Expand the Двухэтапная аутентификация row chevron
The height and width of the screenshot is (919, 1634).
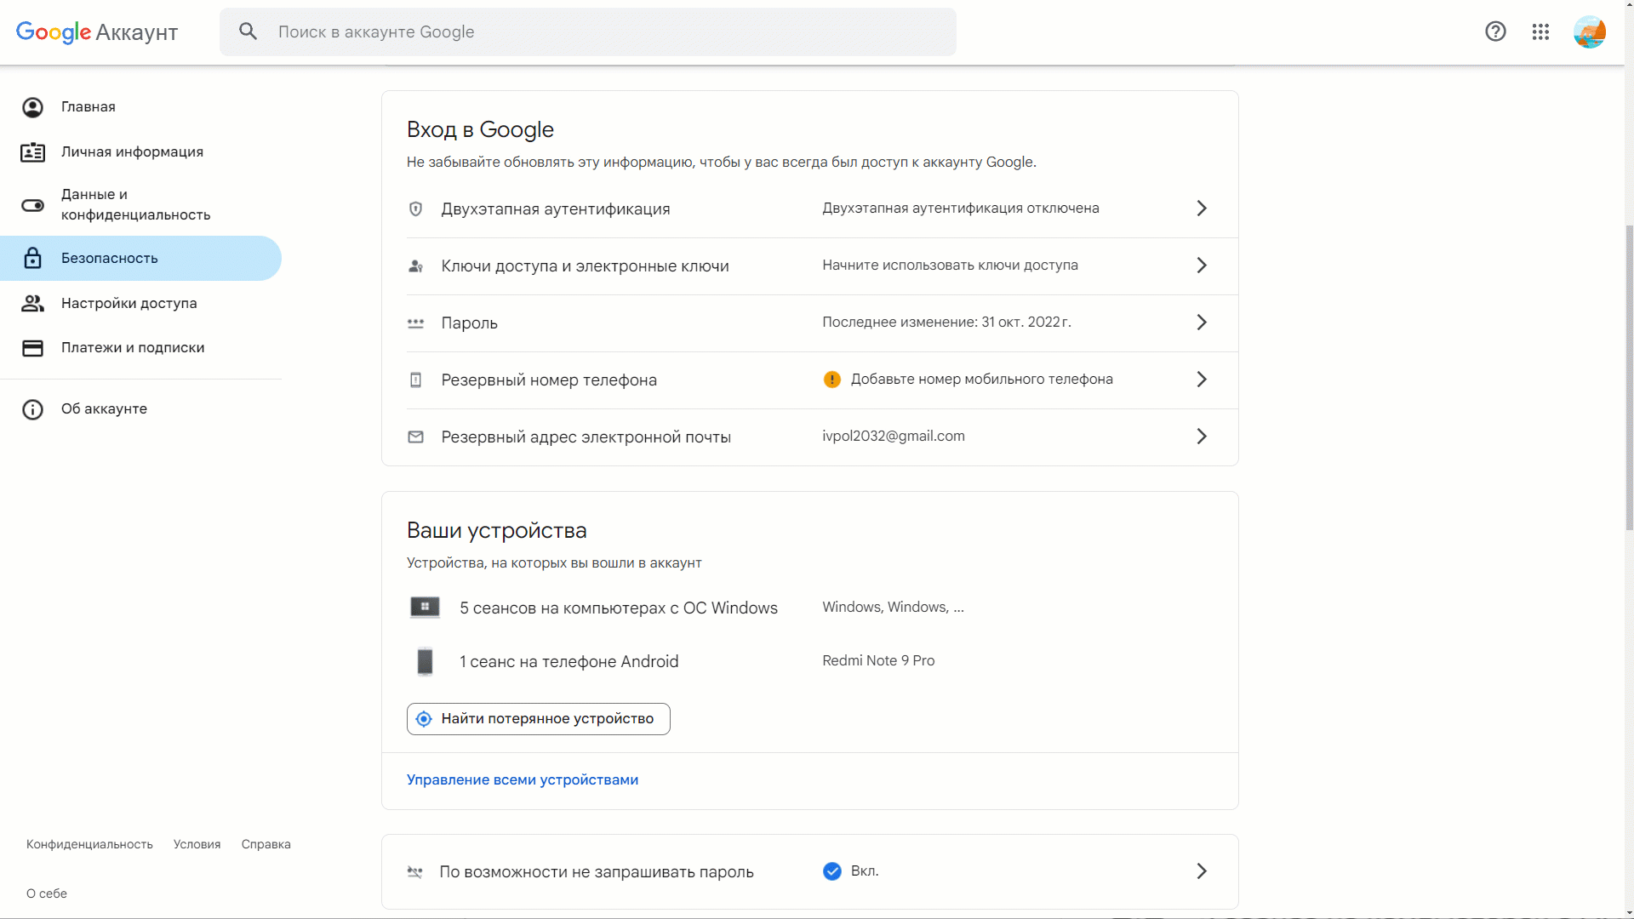click(x=1201, y=208)
